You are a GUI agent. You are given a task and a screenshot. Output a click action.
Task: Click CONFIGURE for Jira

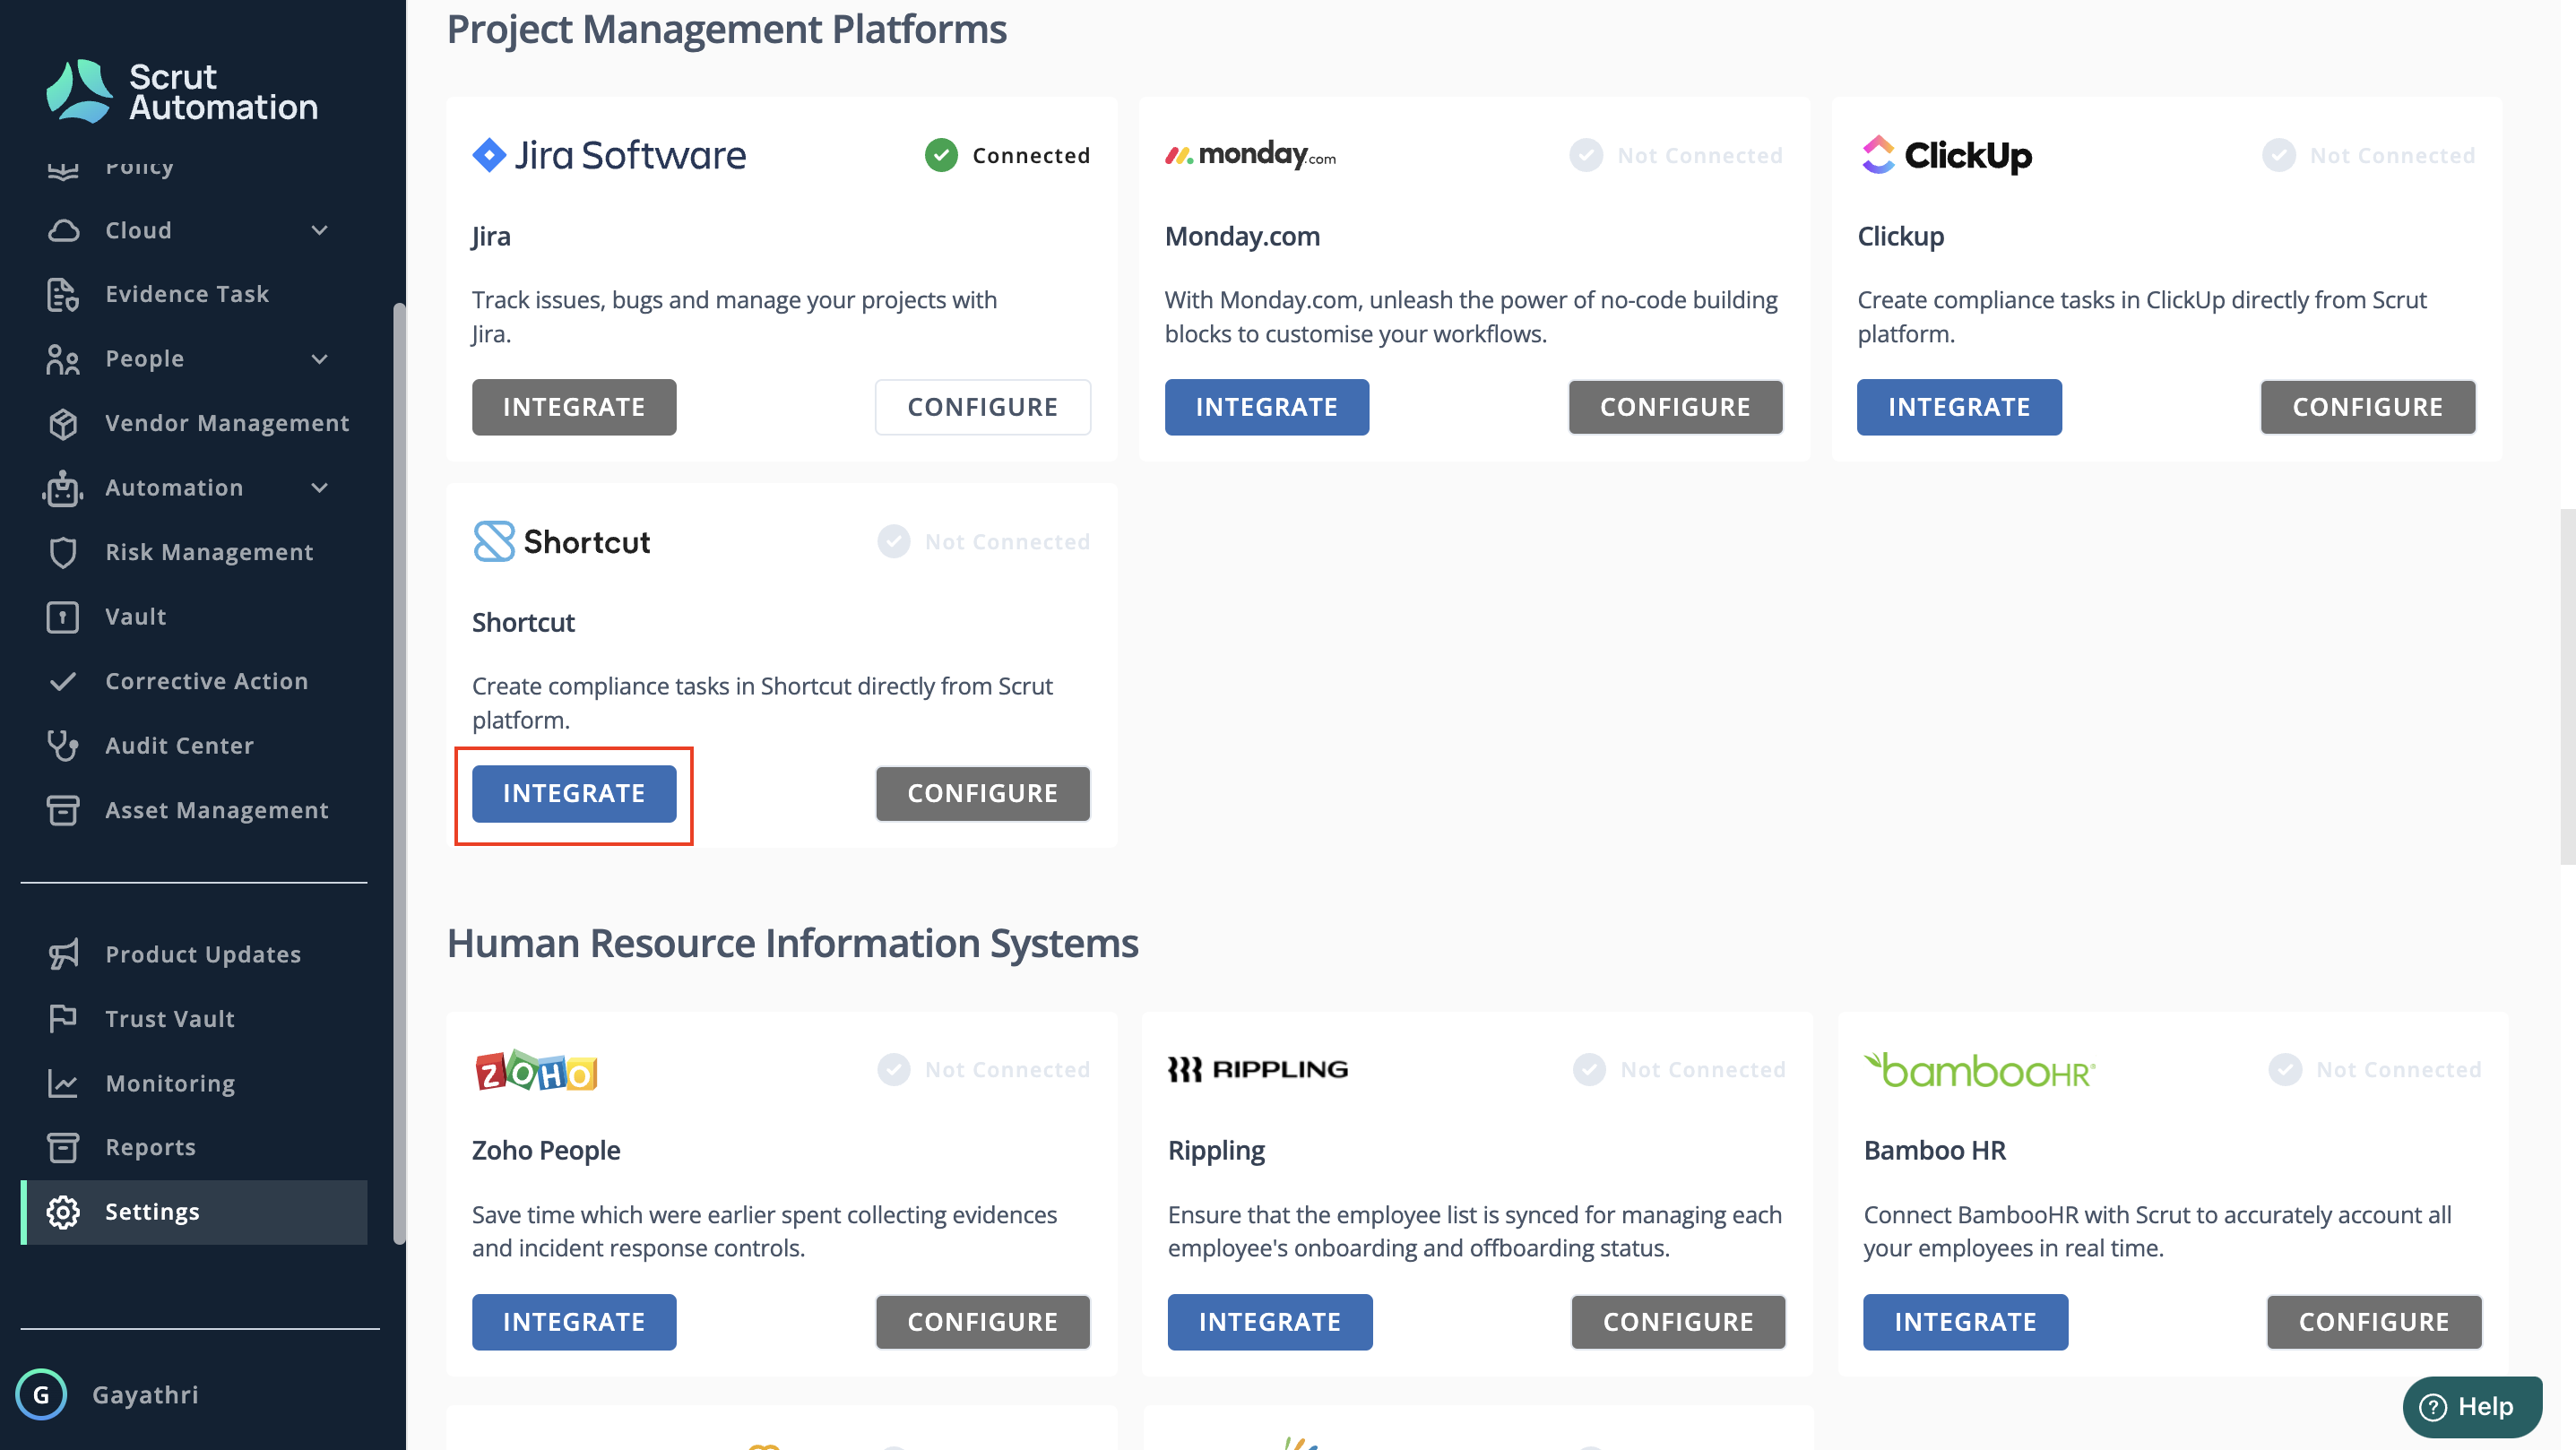pos(983,407)
